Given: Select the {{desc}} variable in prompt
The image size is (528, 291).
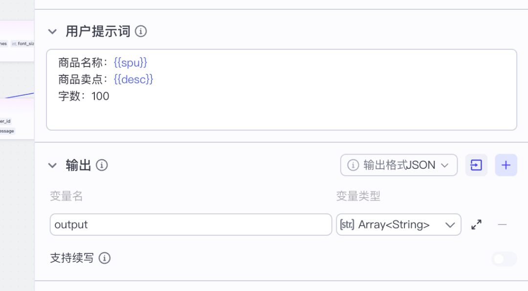Looking at the screenshot, I should tap(133, 79).
